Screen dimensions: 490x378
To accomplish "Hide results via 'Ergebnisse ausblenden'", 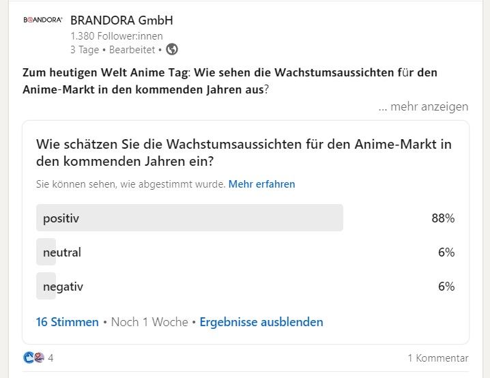I will [261, 322].
